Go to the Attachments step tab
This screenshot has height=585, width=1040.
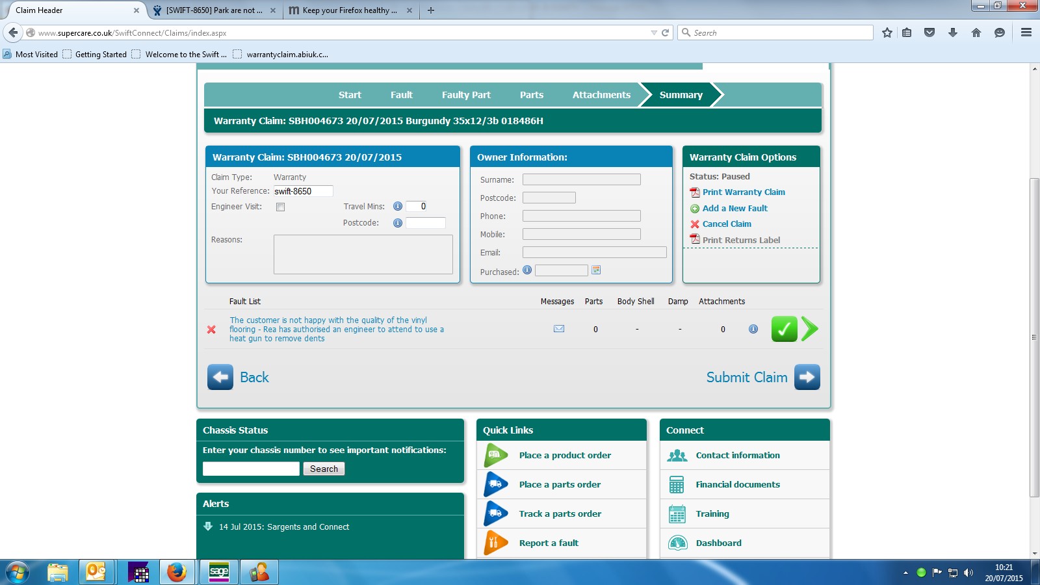601,95
